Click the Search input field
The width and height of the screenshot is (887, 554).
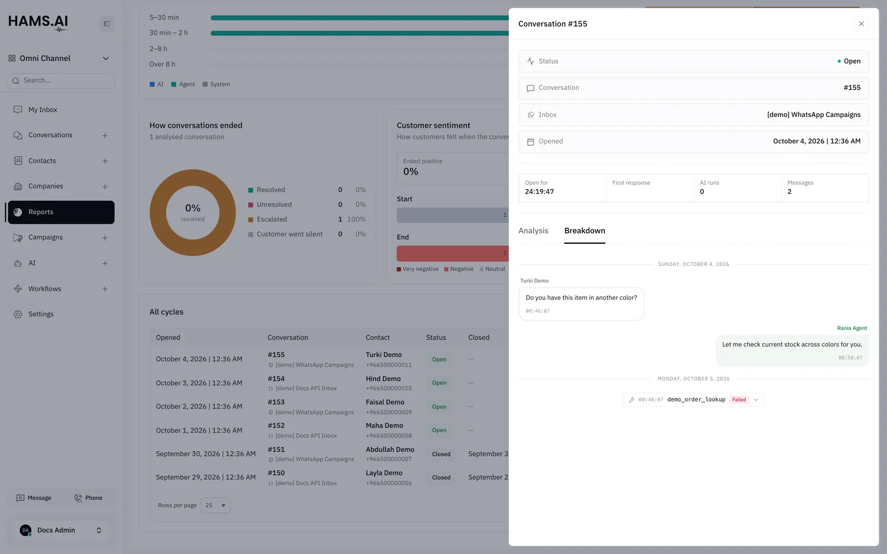[x=61, y=80]
